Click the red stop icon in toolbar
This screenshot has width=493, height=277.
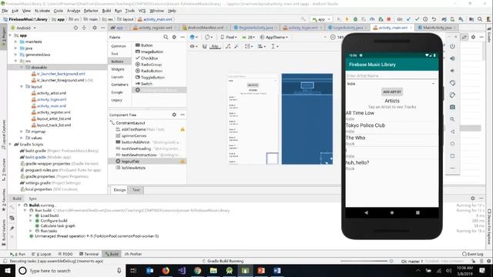pos(388,19)
